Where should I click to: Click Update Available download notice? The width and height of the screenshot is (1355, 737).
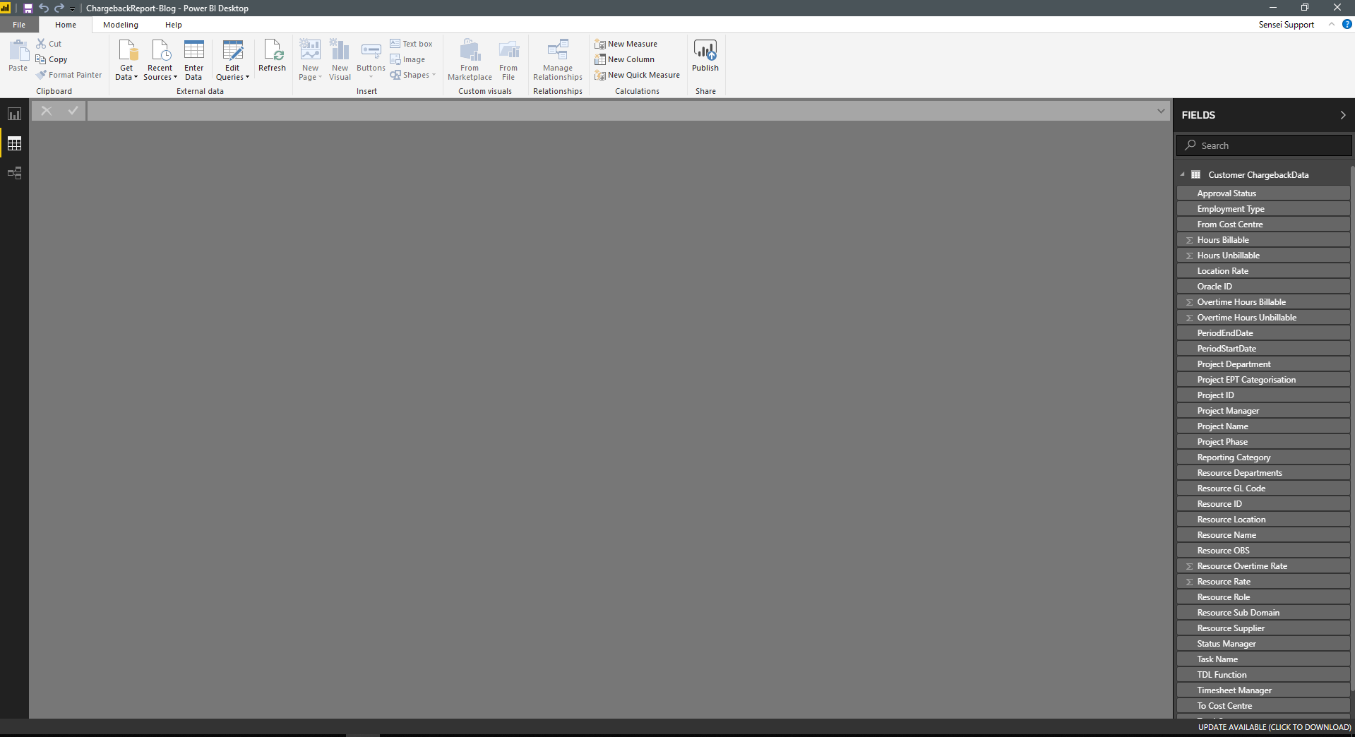tap(1275, 727)
